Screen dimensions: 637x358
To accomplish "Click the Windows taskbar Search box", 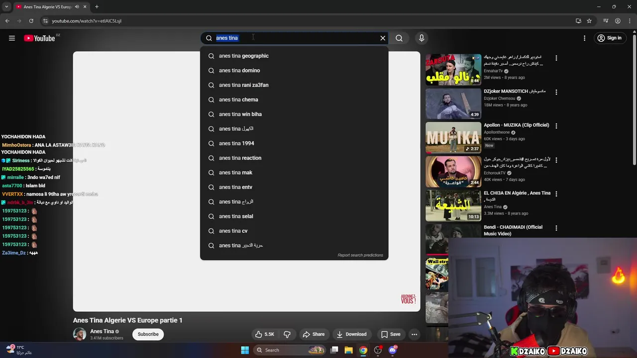I will pyautogui.click(x=290, y=350).
